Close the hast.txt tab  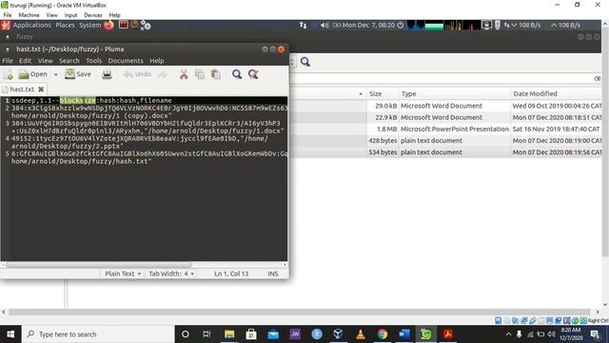click(41, 89)
